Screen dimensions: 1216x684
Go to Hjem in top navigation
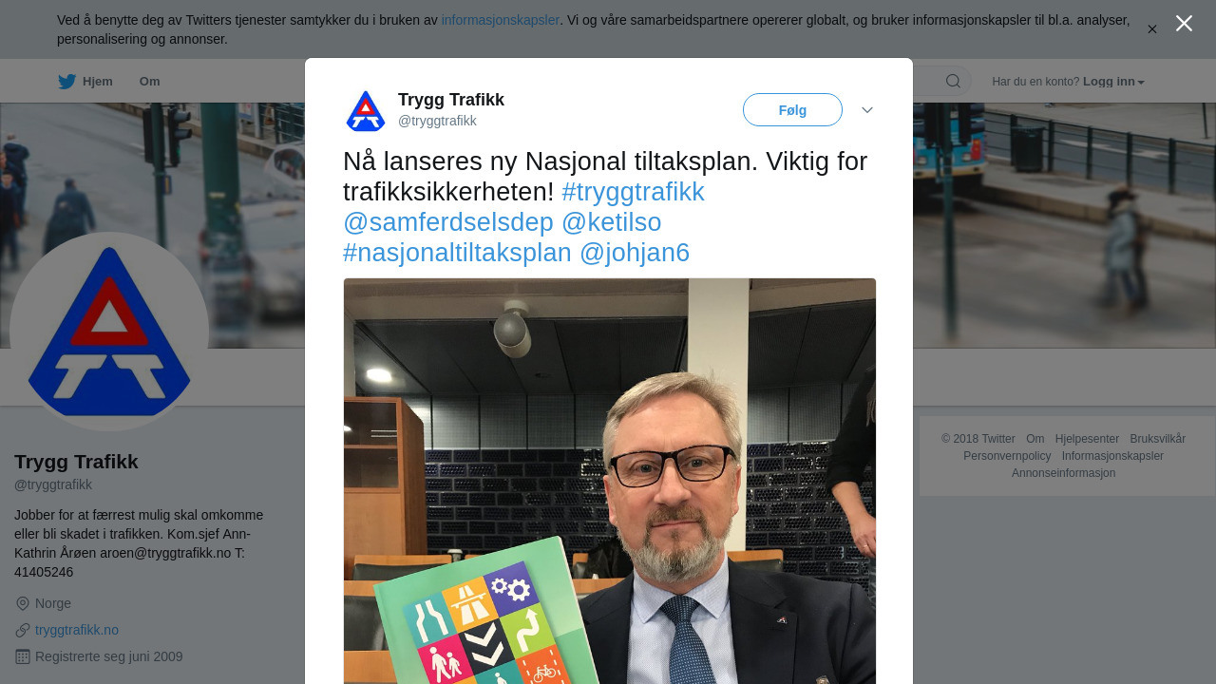(x=98, y=82)
